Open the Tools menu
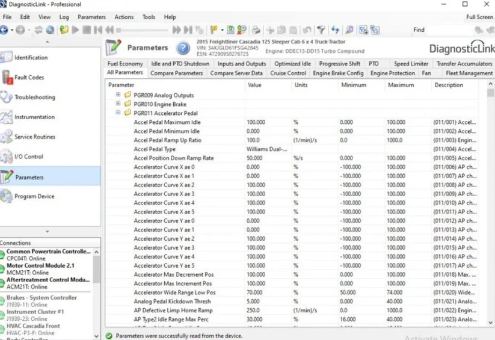Screen dimensions: 495x340 click(x=149, y=17)
